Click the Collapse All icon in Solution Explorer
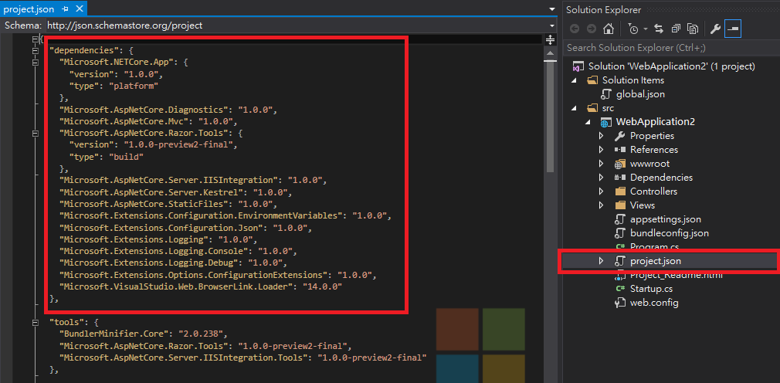 point(676,29)
